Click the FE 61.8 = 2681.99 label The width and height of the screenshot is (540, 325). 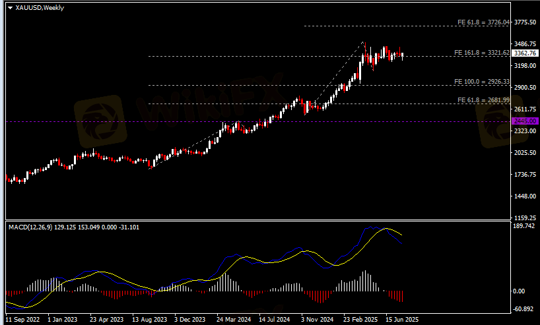[483, 100]
